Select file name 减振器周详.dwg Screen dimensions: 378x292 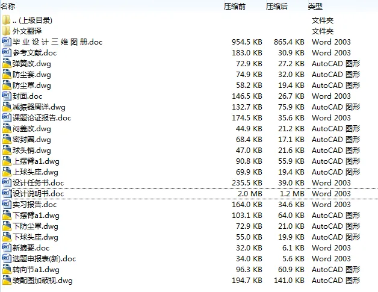(x=39, y=107)
